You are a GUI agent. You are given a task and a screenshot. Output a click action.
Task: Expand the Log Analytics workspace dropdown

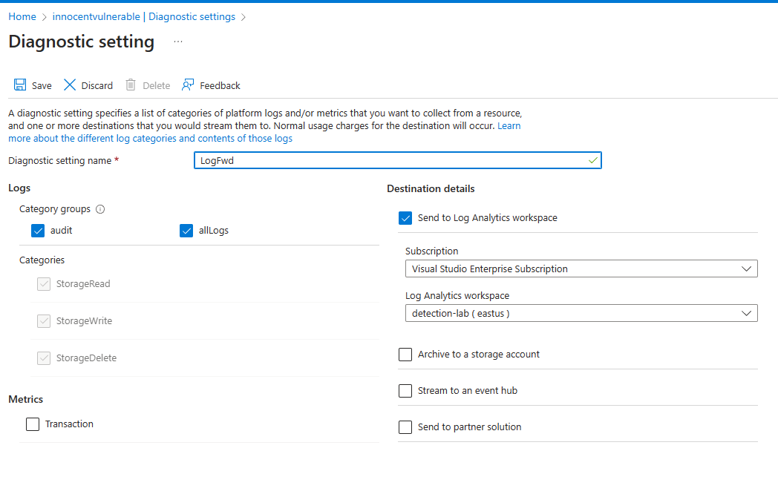point(581,314)
